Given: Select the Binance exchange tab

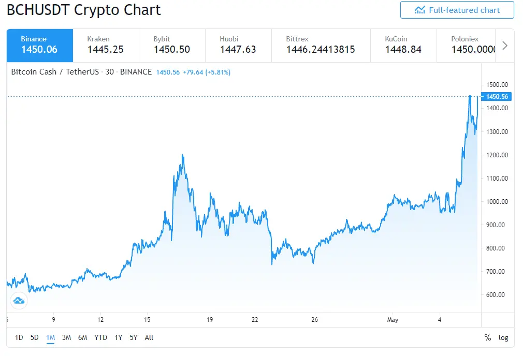Looking at the screenshot, I should pyautogui.click(x=40, y=46).
